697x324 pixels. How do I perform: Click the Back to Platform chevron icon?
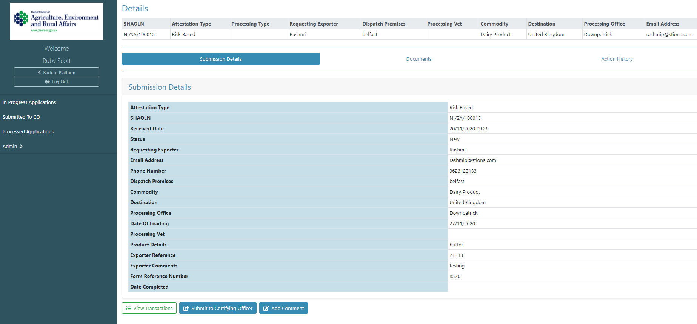click(40, 72)
